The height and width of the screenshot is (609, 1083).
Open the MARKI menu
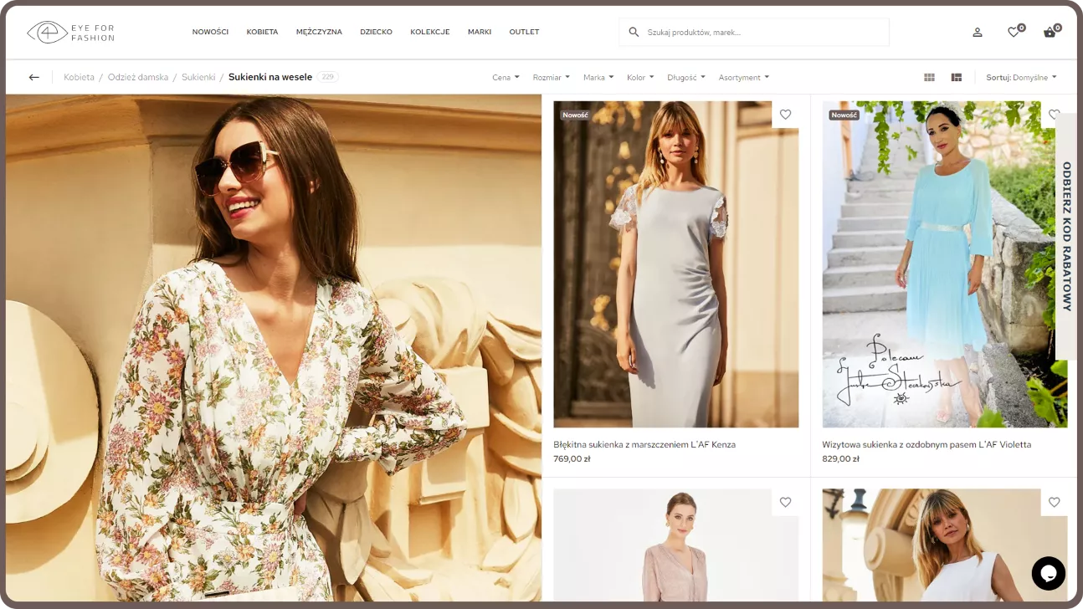pos(480,32)
